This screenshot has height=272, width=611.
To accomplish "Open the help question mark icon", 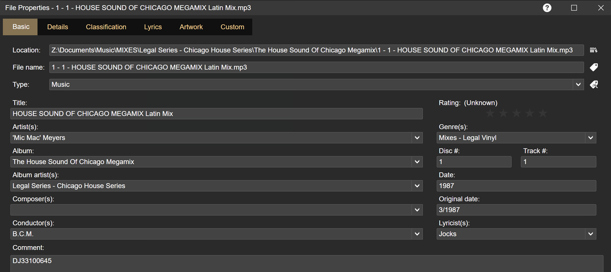I will coord(547,8).
